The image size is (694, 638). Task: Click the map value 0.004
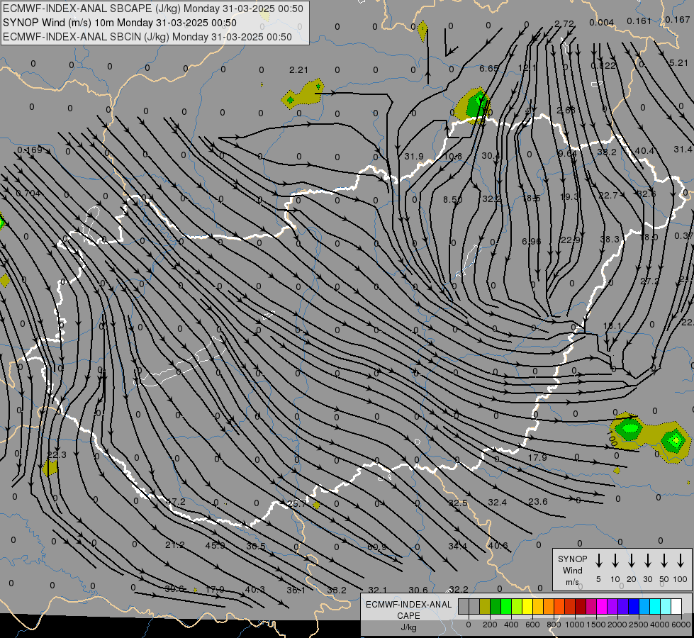tap(602, 23)
